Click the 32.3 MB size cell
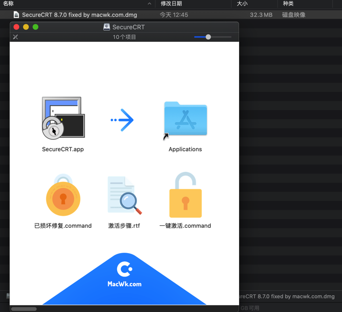 pos(261,15)
